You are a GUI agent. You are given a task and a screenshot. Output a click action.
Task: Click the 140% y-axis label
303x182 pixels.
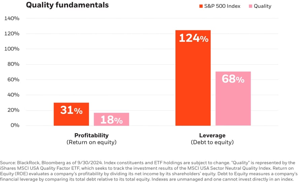(x=12, y=18)
